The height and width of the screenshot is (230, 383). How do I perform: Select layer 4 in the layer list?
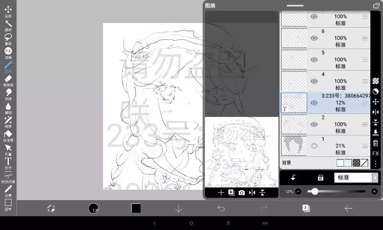coord(337,81)
